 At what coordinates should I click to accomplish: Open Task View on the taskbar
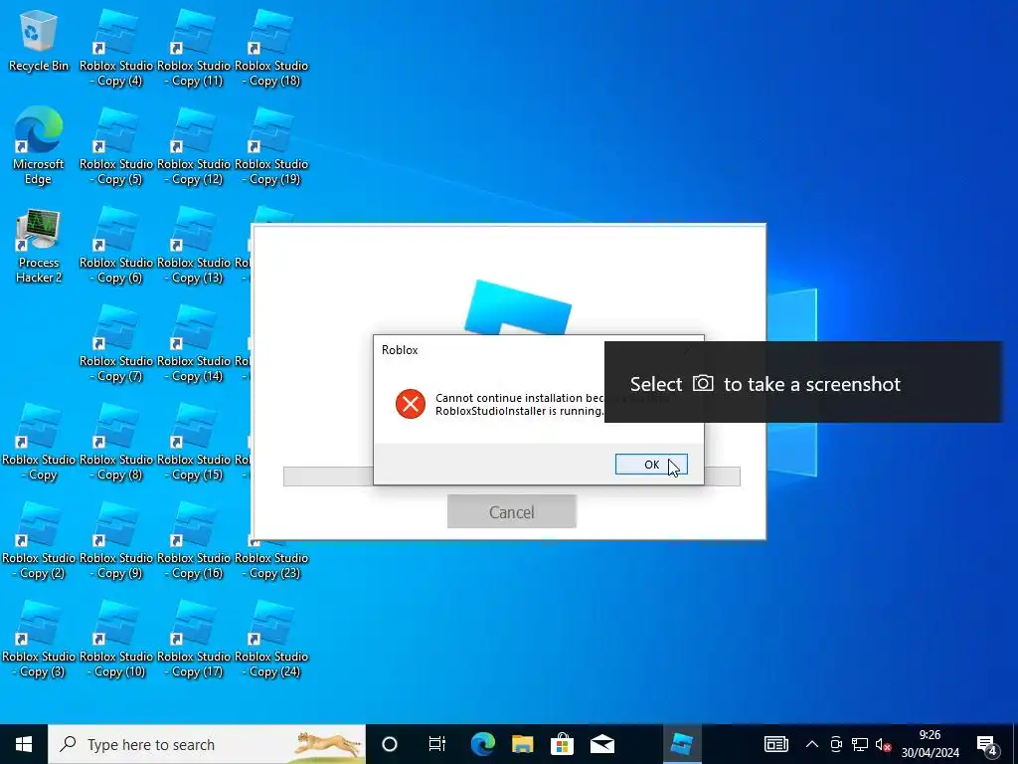coord(437,744)
